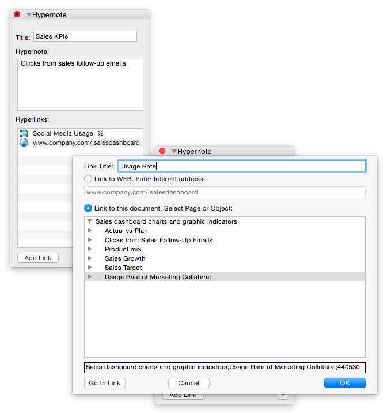The image size is (391, 413).
Task: Select the Sales dashboard charts root row
Action: coord(225,221)
